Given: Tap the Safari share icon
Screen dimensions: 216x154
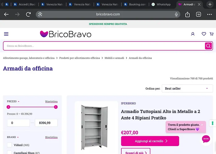Looking at the screenshot, I should [188, 14].
